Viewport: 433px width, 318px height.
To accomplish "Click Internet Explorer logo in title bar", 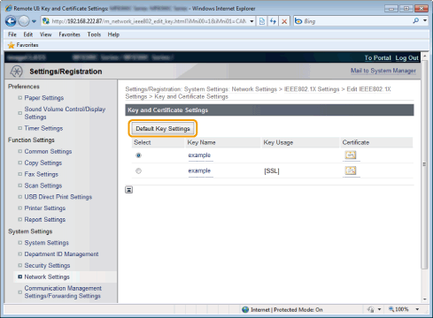I will [x=9, y=8].
